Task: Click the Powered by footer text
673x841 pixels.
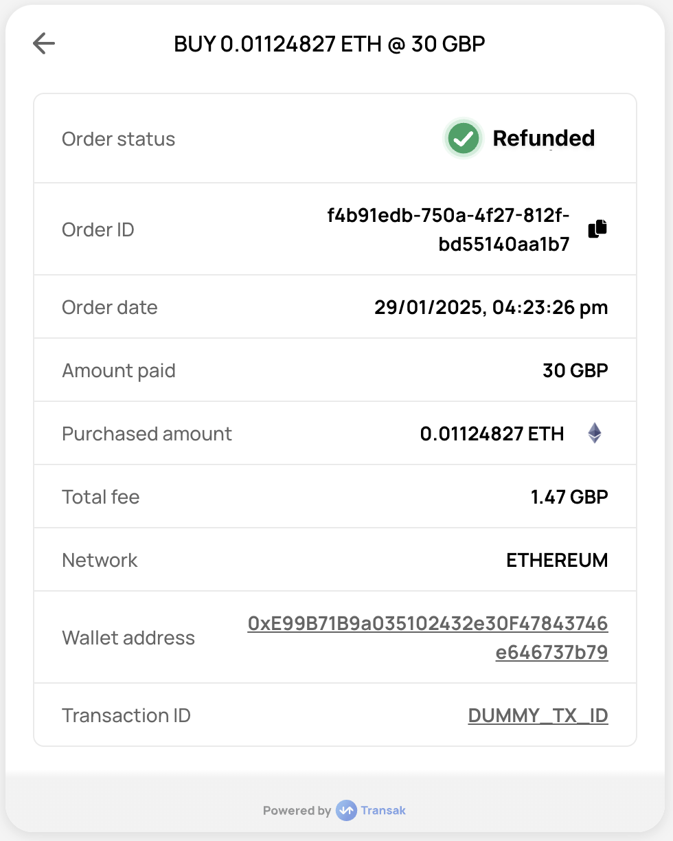Action: 297,811
